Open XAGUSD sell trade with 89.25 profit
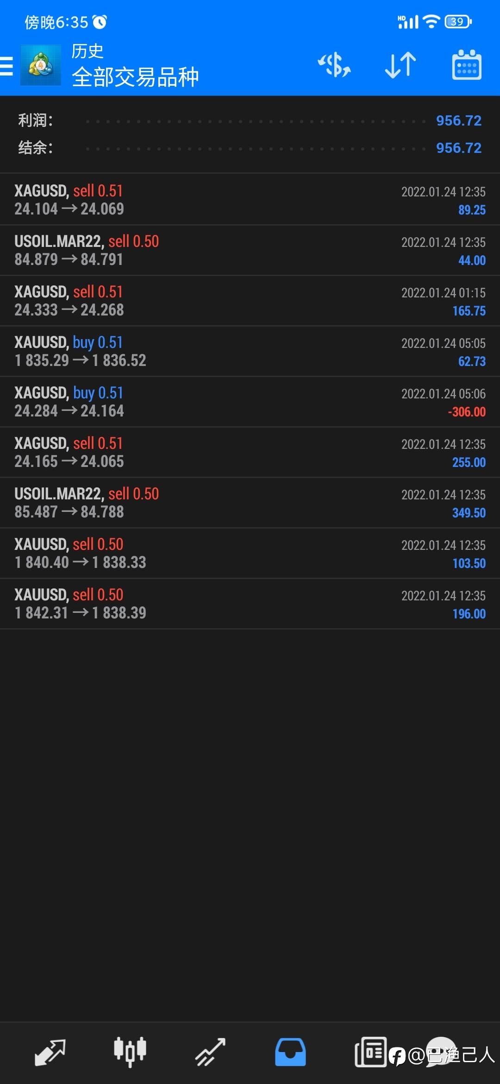This screenshot has width=500, height=1084. pyautogui.click(x=250, y=200)
